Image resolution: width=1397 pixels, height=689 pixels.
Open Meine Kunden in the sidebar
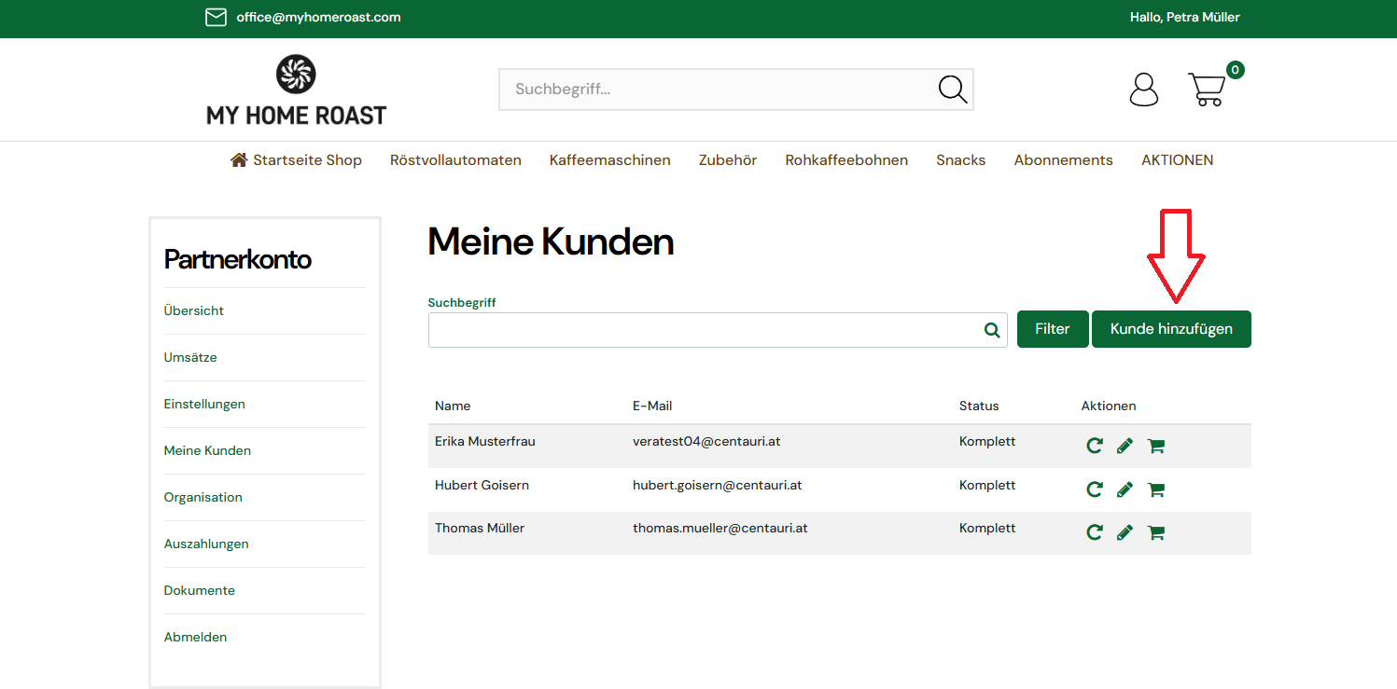[207, 450]
